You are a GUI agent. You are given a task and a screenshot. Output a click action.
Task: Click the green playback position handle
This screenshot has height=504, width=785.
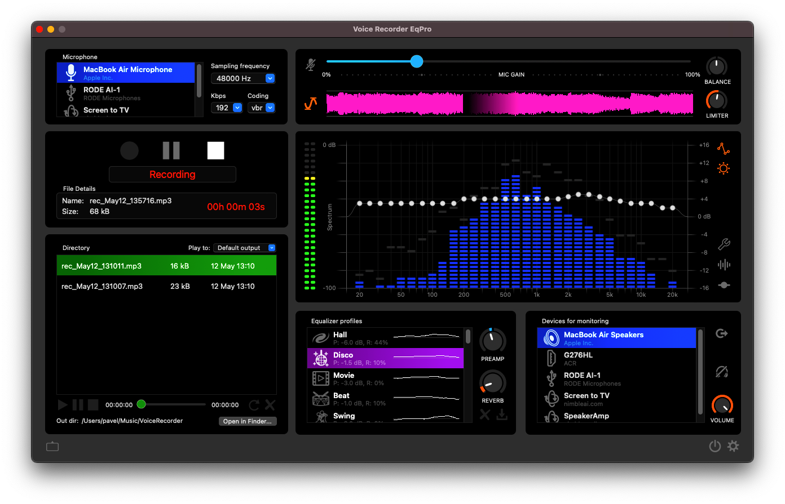coord(142,404)
